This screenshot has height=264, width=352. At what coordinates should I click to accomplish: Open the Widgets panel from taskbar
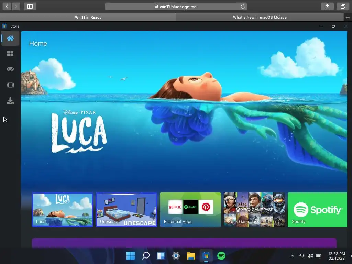tap(161, 255)
